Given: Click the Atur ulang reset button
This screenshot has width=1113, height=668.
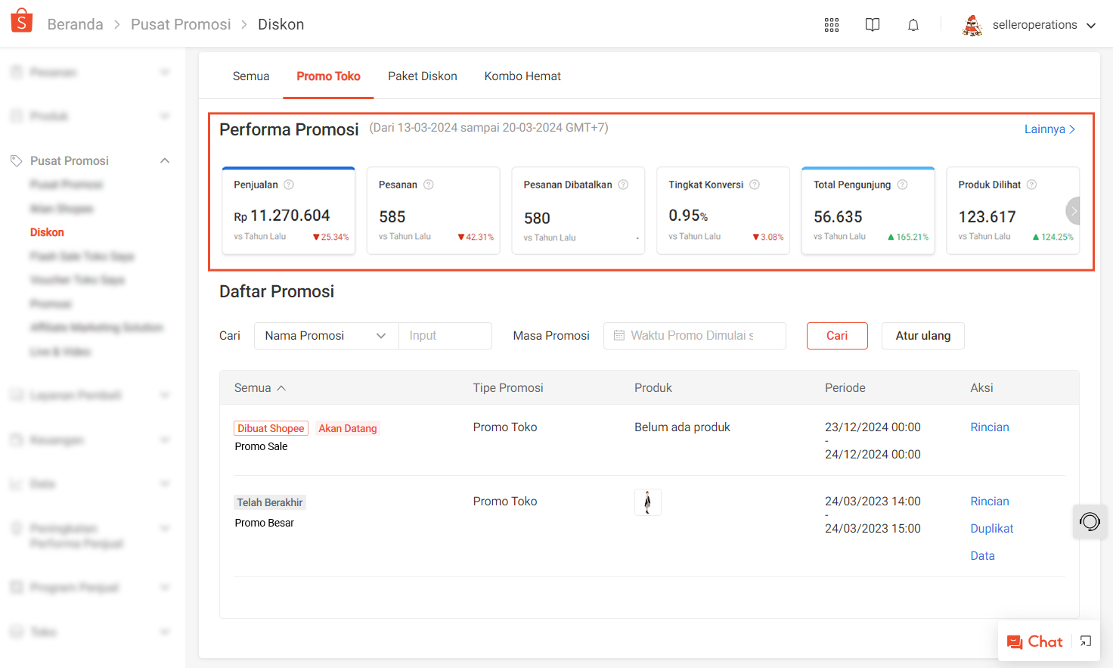Looking at the screenshot, I should pyautogui.click(x=922, y=336).
